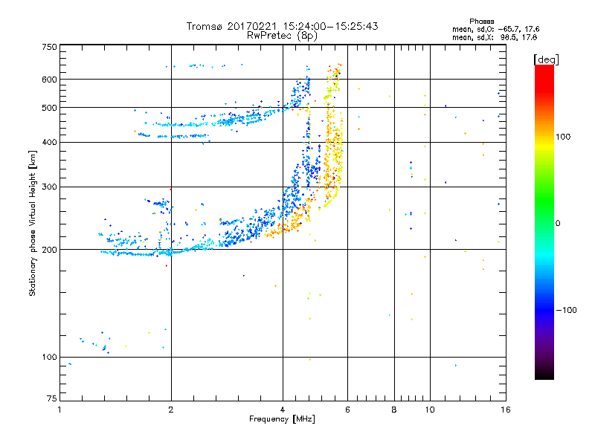Click the 'mean, sd,O: -65.7, 17.6' line

[x=495, y=29]
